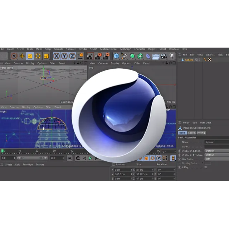Toggle the X axis lock

57,56
